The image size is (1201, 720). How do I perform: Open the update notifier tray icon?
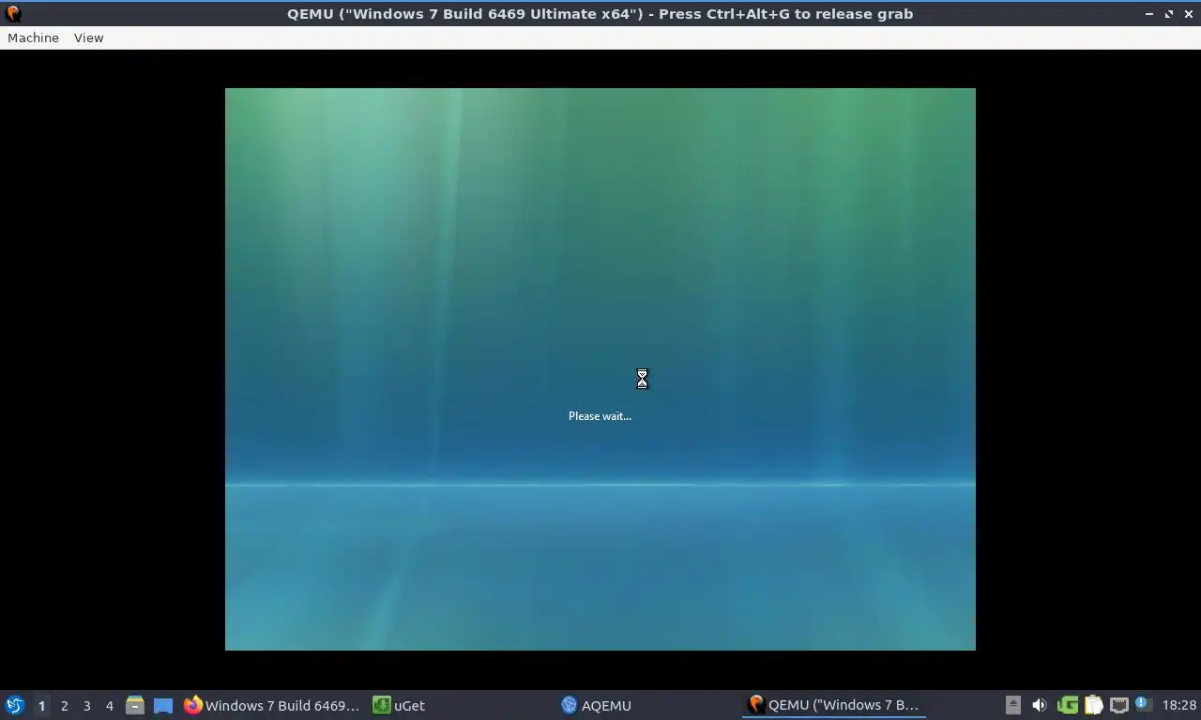pyautogui.click(x=1143, y=704)
